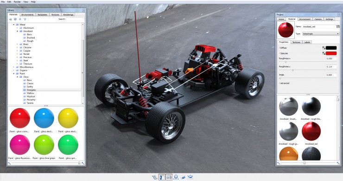Screen dimensions: 343x181
Task: Click the Paint gloss lime green thumbnail
Action: [x=44, y=145]
